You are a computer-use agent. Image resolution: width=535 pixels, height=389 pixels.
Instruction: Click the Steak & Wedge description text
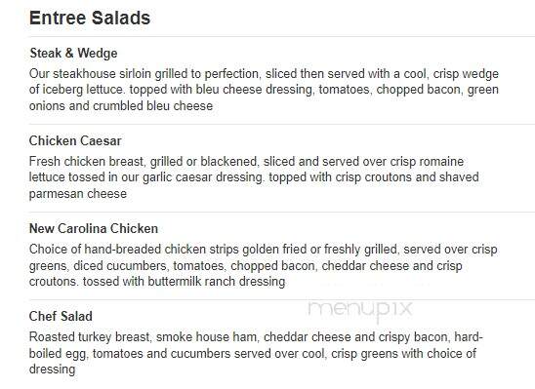click(264, 90)
